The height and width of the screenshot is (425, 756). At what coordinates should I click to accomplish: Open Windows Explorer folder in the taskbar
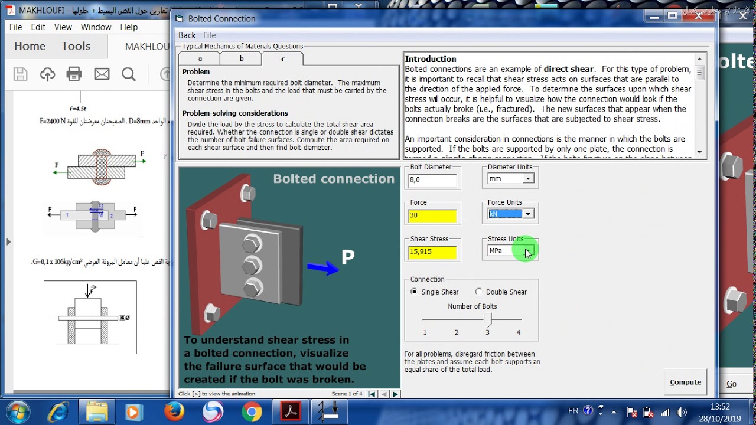pos(97,411)
